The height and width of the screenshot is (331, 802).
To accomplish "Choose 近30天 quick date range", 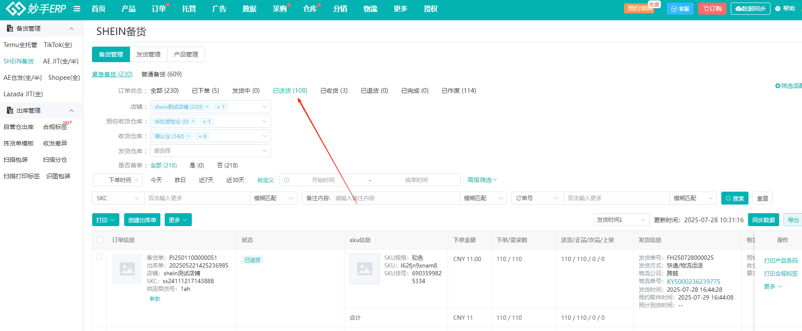I will (235, 180).
